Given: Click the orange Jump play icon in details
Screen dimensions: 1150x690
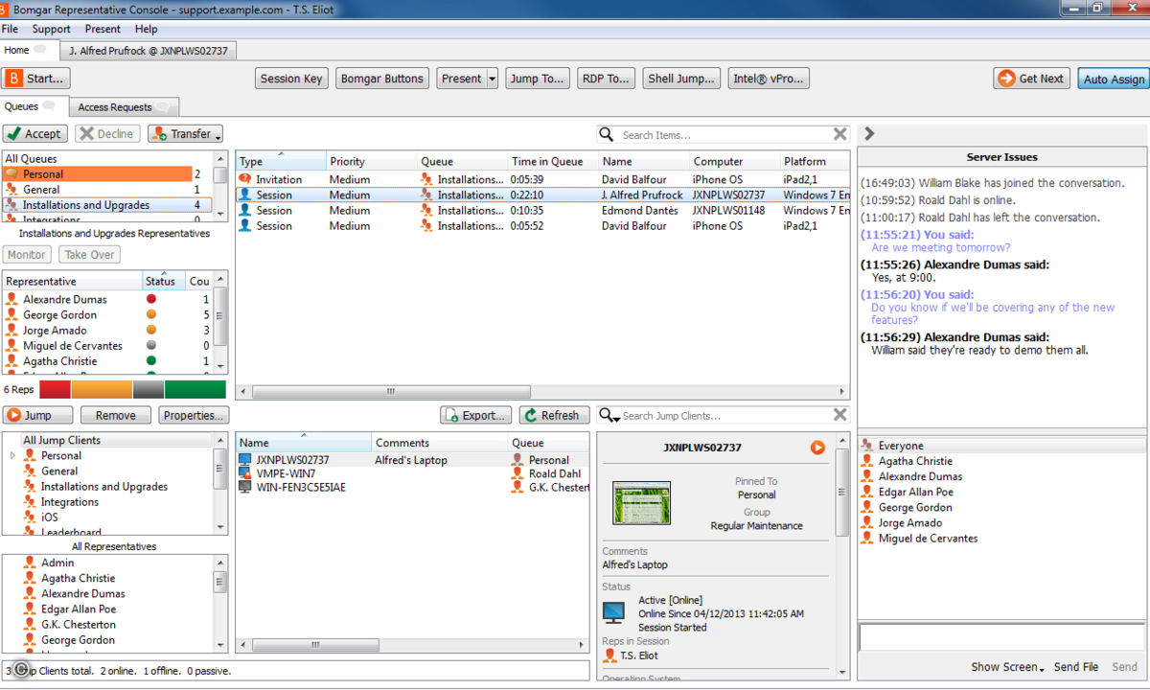Looking at the screenshot, I should [x=817, y=448].
